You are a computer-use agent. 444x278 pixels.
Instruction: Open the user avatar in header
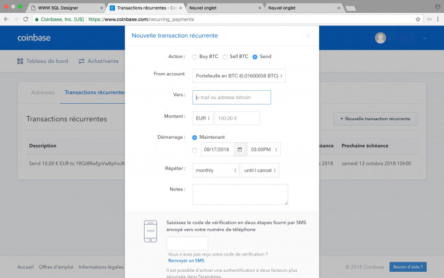tap(380, 38)
